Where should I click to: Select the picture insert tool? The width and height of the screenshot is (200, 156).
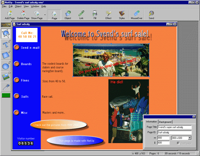point(6,76)
